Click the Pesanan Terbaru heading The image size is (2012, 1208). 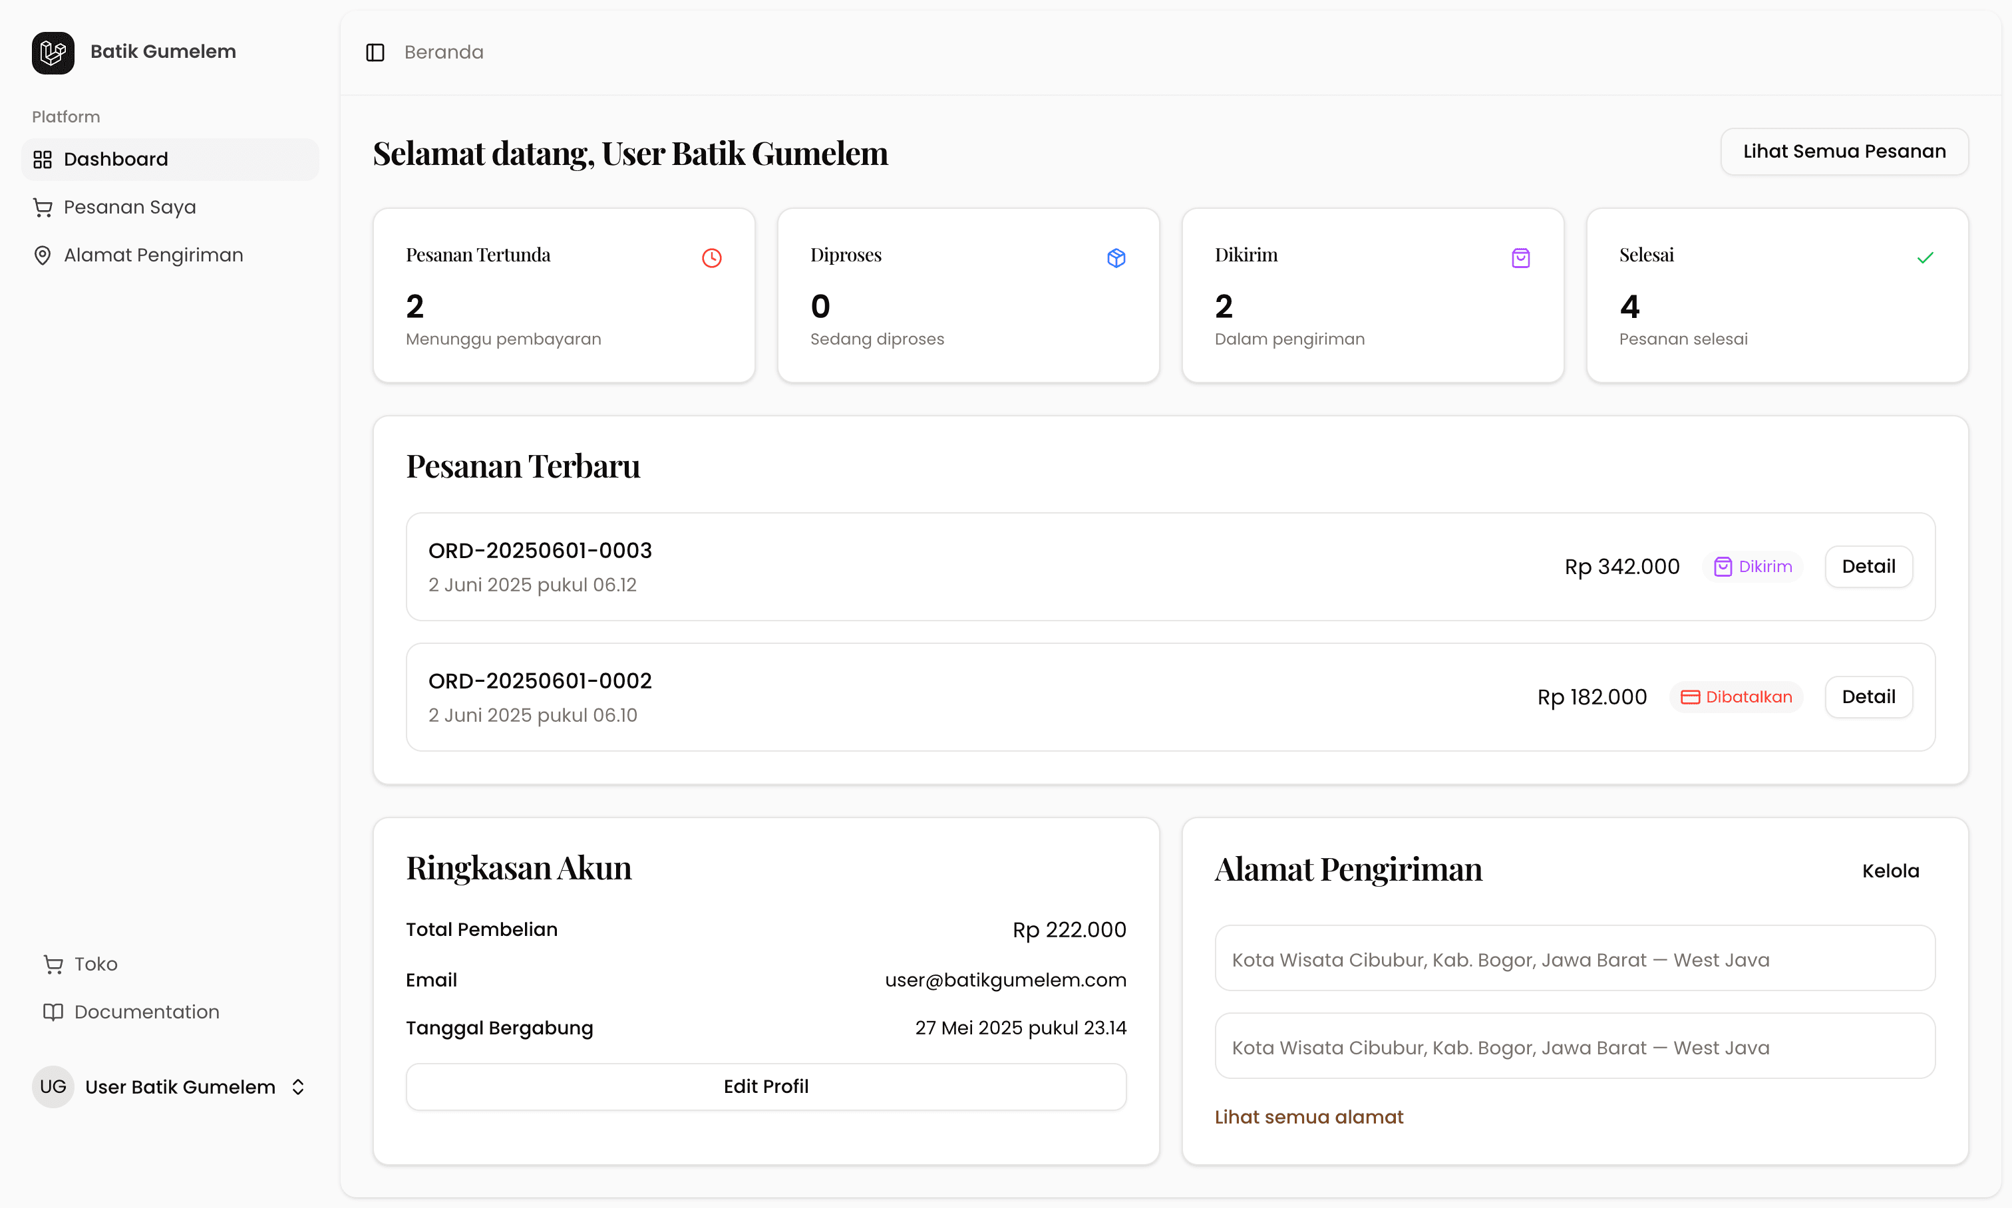(523, 466)
